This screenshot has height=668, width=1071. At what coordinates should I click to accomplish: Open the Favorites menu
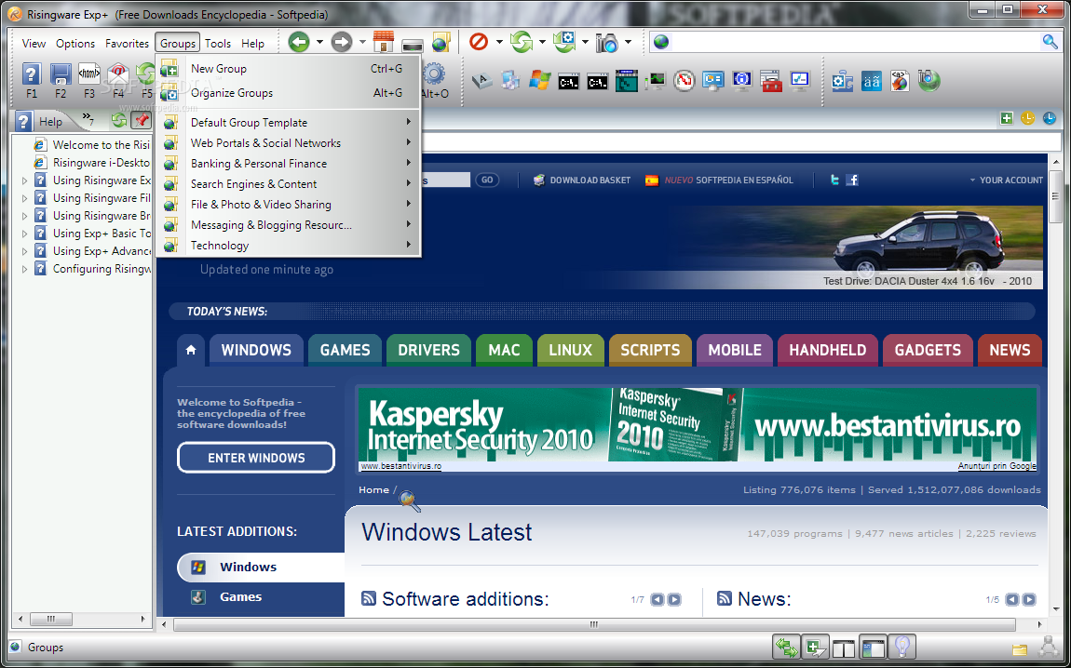(x=127, y=43)
